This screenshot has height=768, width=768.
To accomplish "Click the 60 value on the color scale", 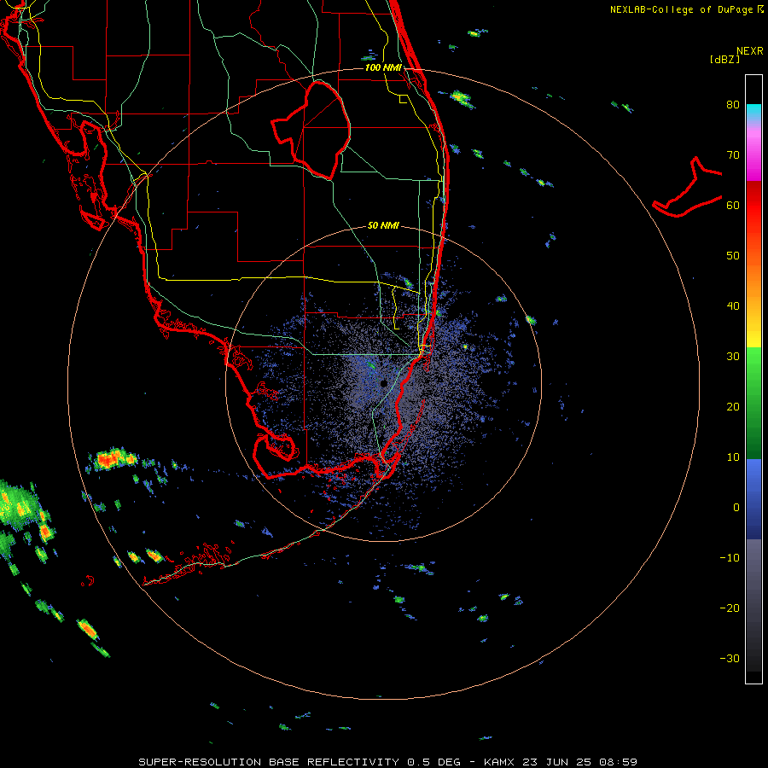I will [733, 206].
